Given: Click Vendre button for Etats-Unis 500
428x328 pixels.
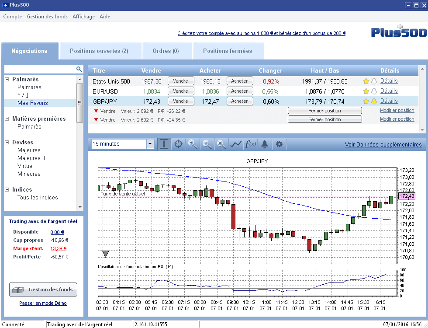Looking at the screenshot, I should tap(181, 81).
